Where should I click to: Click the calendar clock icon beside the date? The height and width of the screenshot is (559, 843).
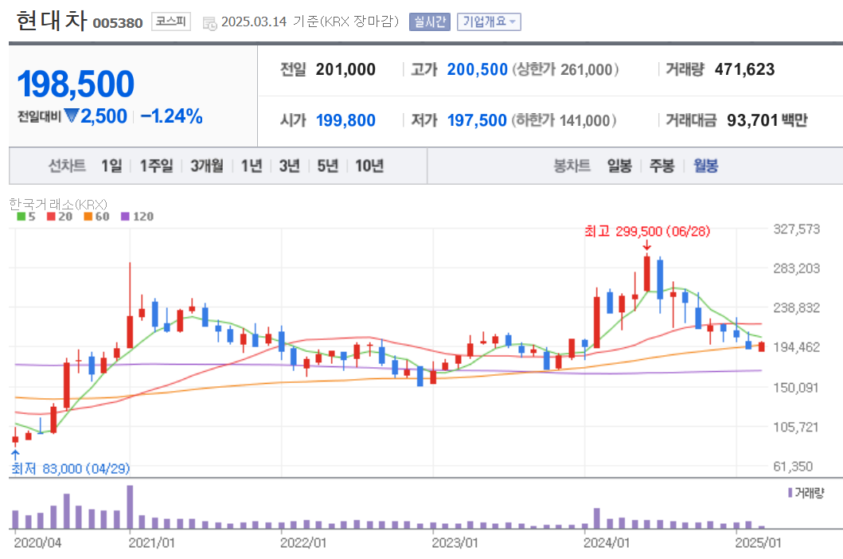click(209, 23)
